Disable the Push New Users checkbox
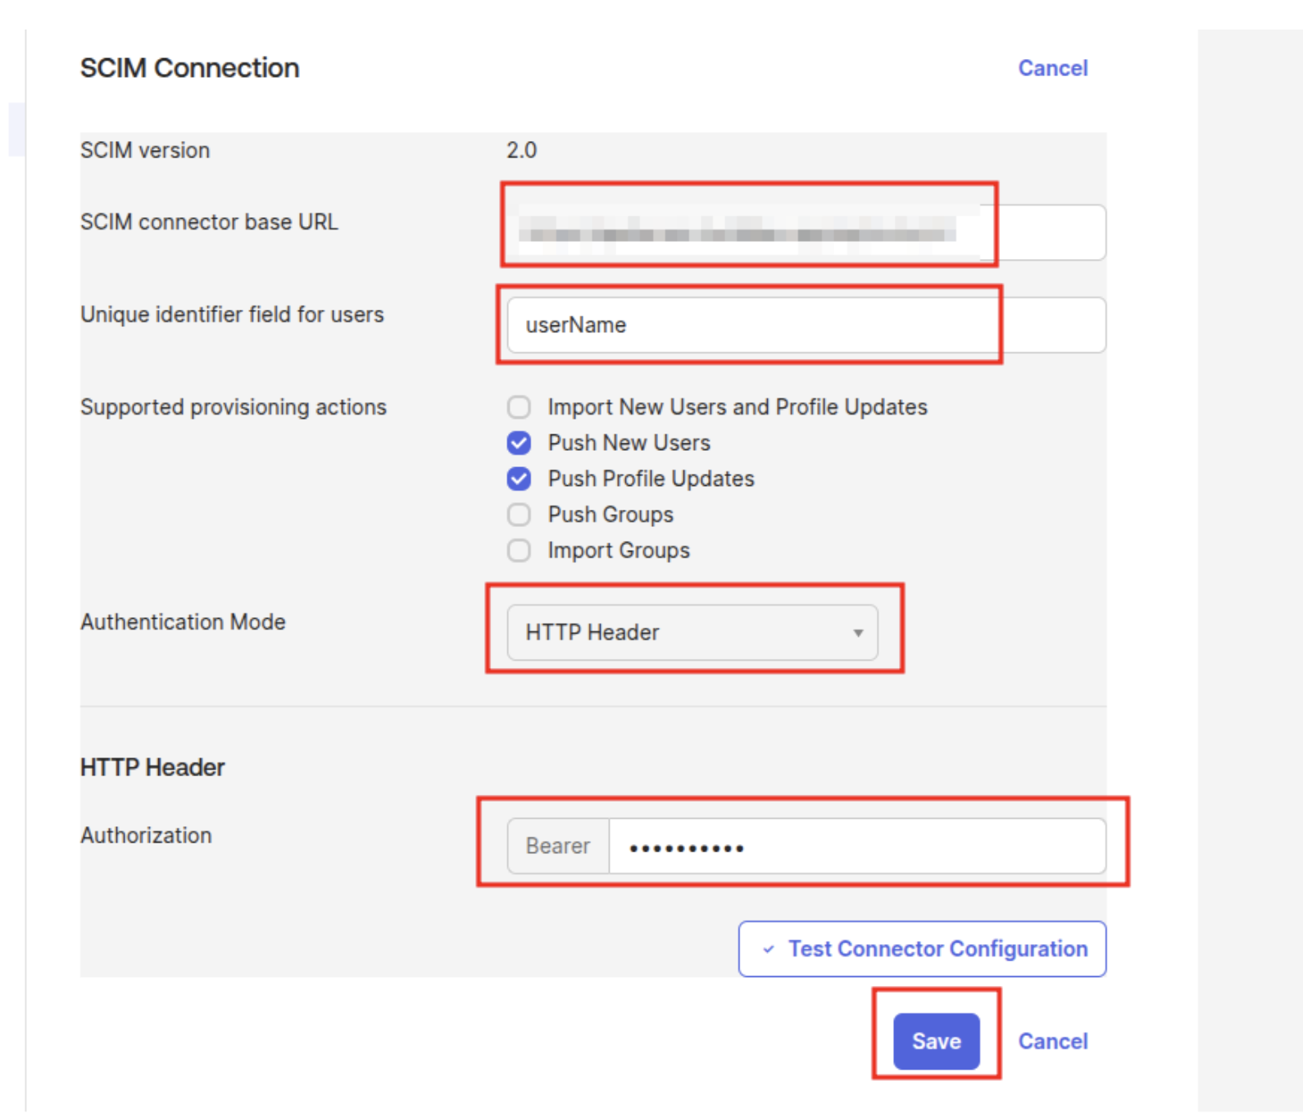 pos(518,443)
